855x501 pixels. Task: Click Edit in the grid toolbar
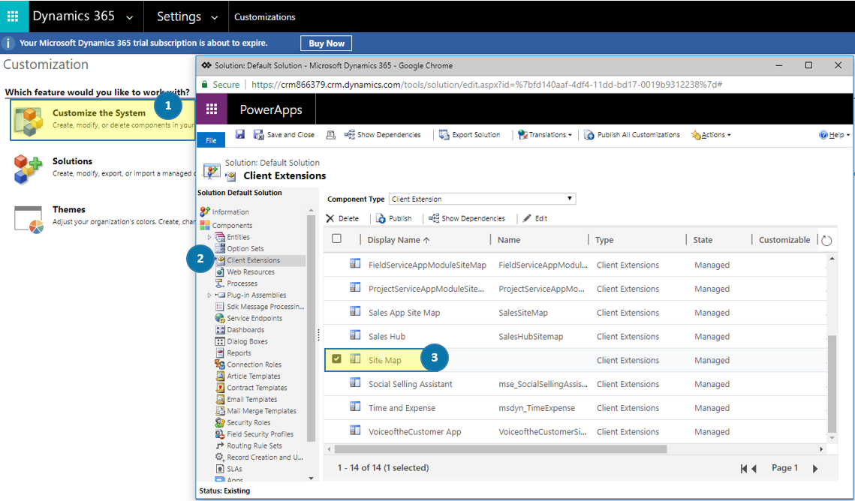tap(535, 218)
